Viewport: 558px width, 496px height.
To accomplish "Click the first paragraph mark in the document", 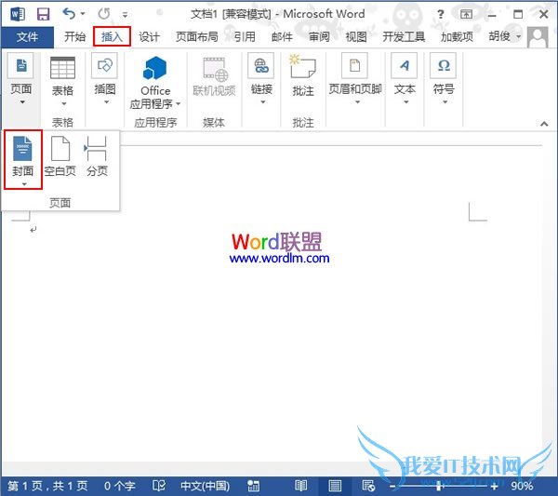I will pyautogui.click(x=33, y=230).
